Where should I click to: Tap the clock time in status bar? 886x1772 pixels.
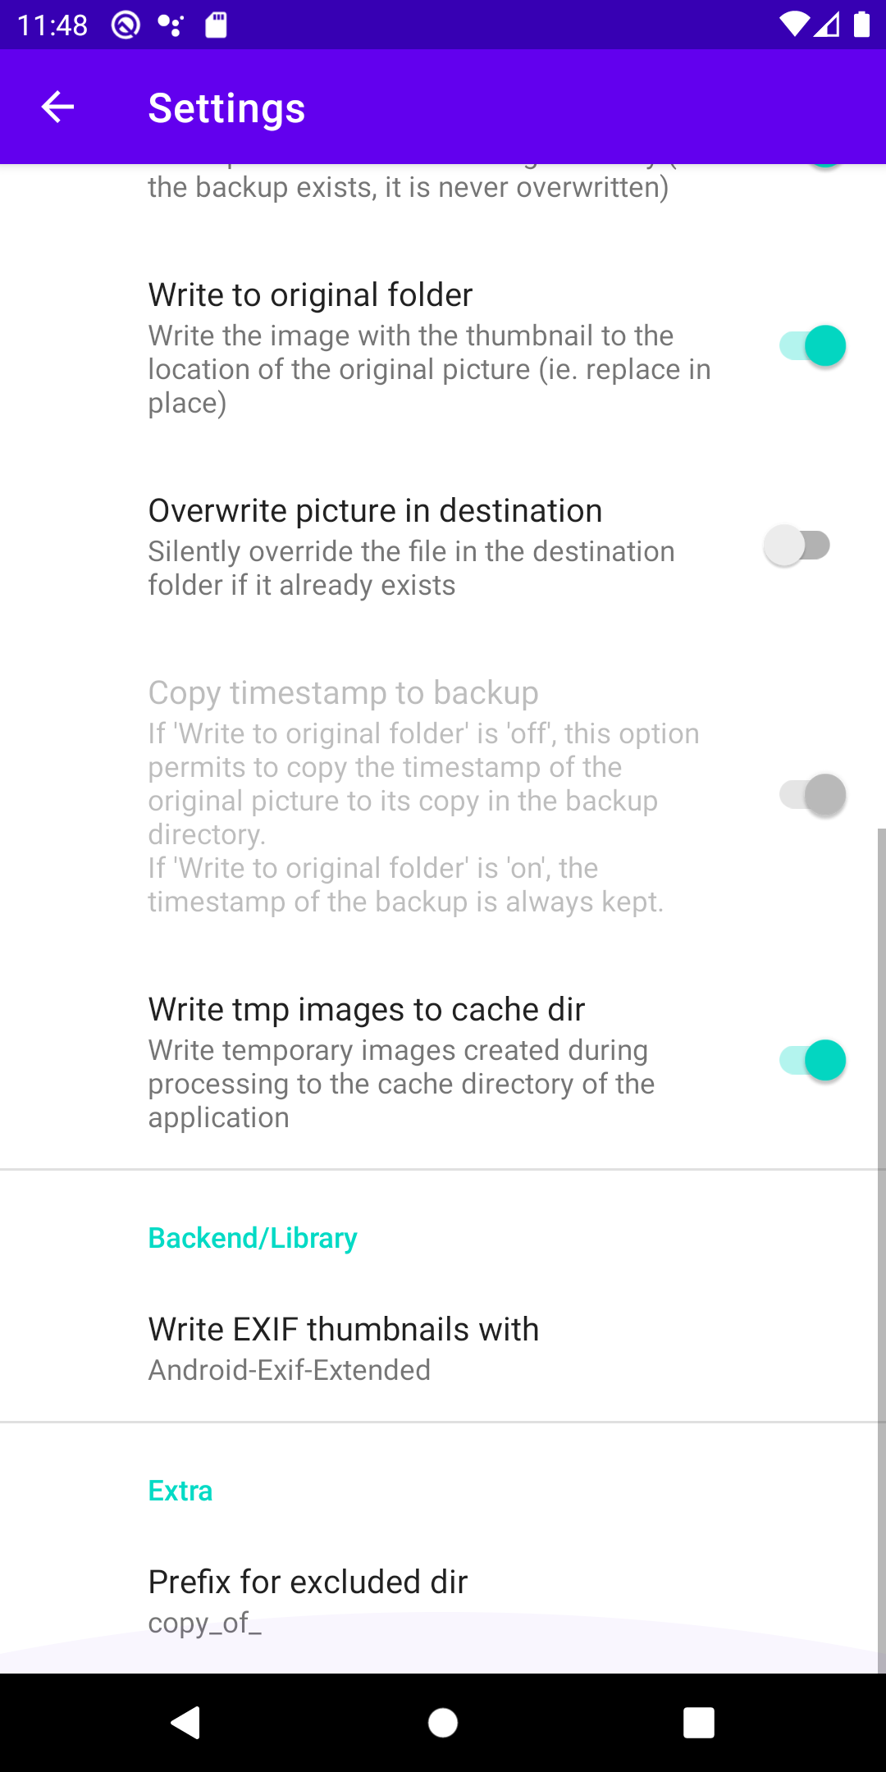[53, 25]
